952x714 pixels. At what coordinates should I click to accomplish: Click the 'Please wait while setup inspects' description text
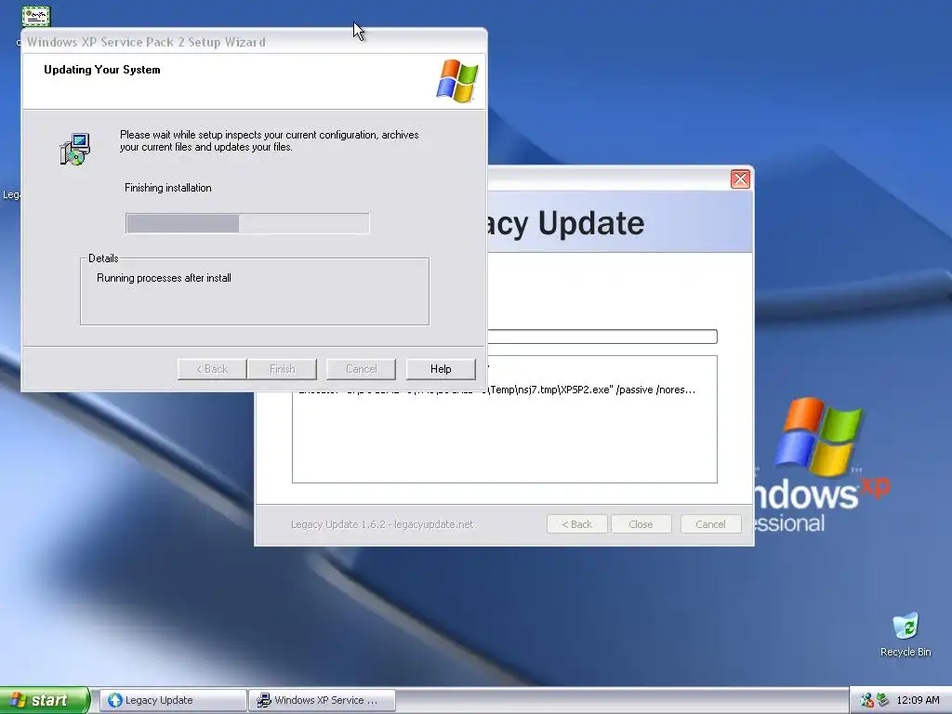tap(269, 141)
